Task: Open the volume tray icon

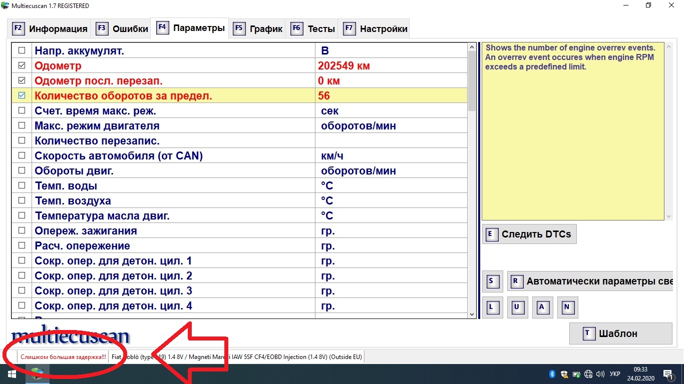Action: click(600, 374)
